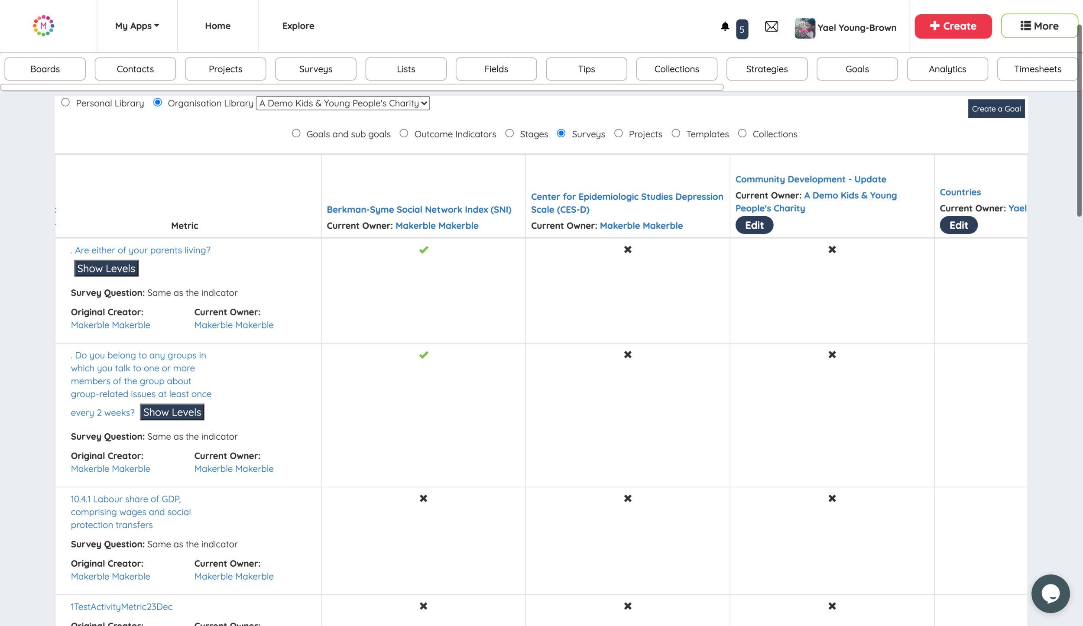The width and height of the screenshot is (1083, 626).
Task: Select the Personal Library radio button
Action: pos(65,103)
